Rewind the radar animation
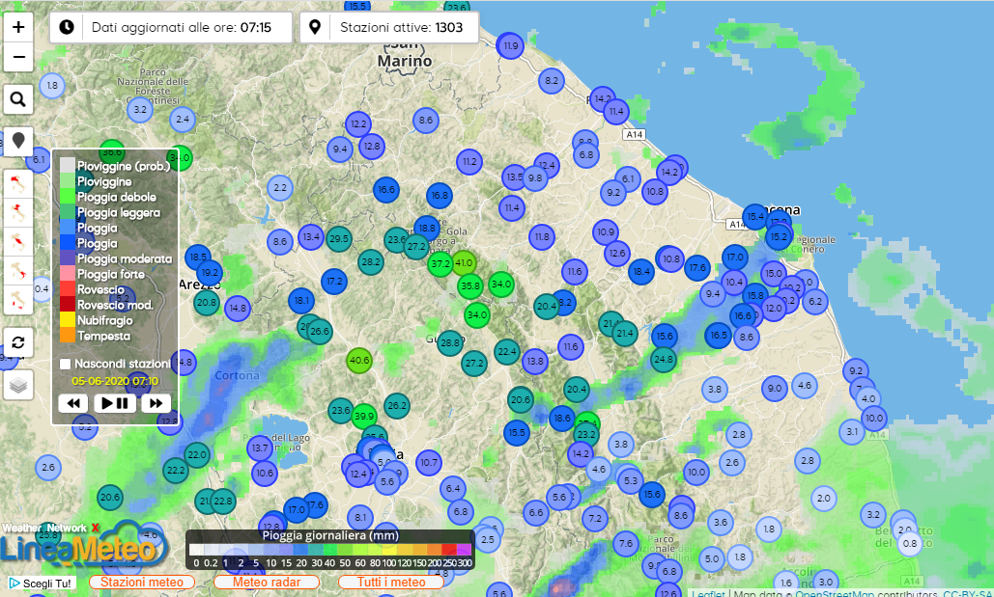 (72, 403)
